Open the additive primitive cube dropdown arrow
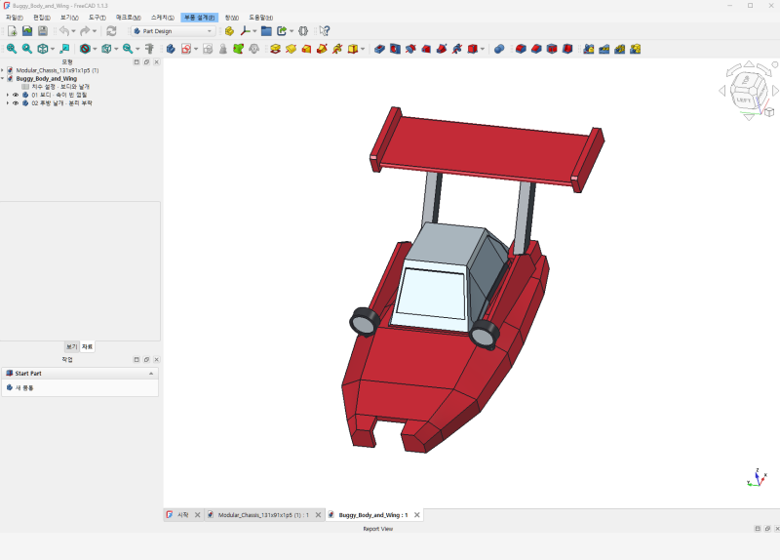780x560 pixels. pyautogui.click(x=363, y=49)
